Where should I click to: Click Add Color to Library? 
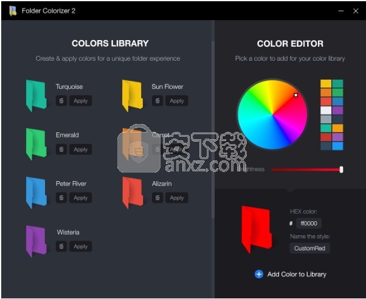[291, 274]
